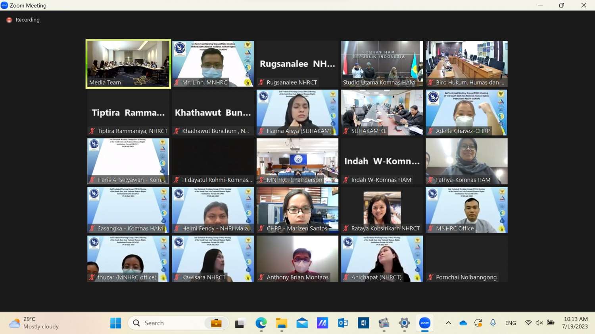595x334 pixels.
Task: Open the weather widget showing 29°C
Action: (x=34, y=323)
